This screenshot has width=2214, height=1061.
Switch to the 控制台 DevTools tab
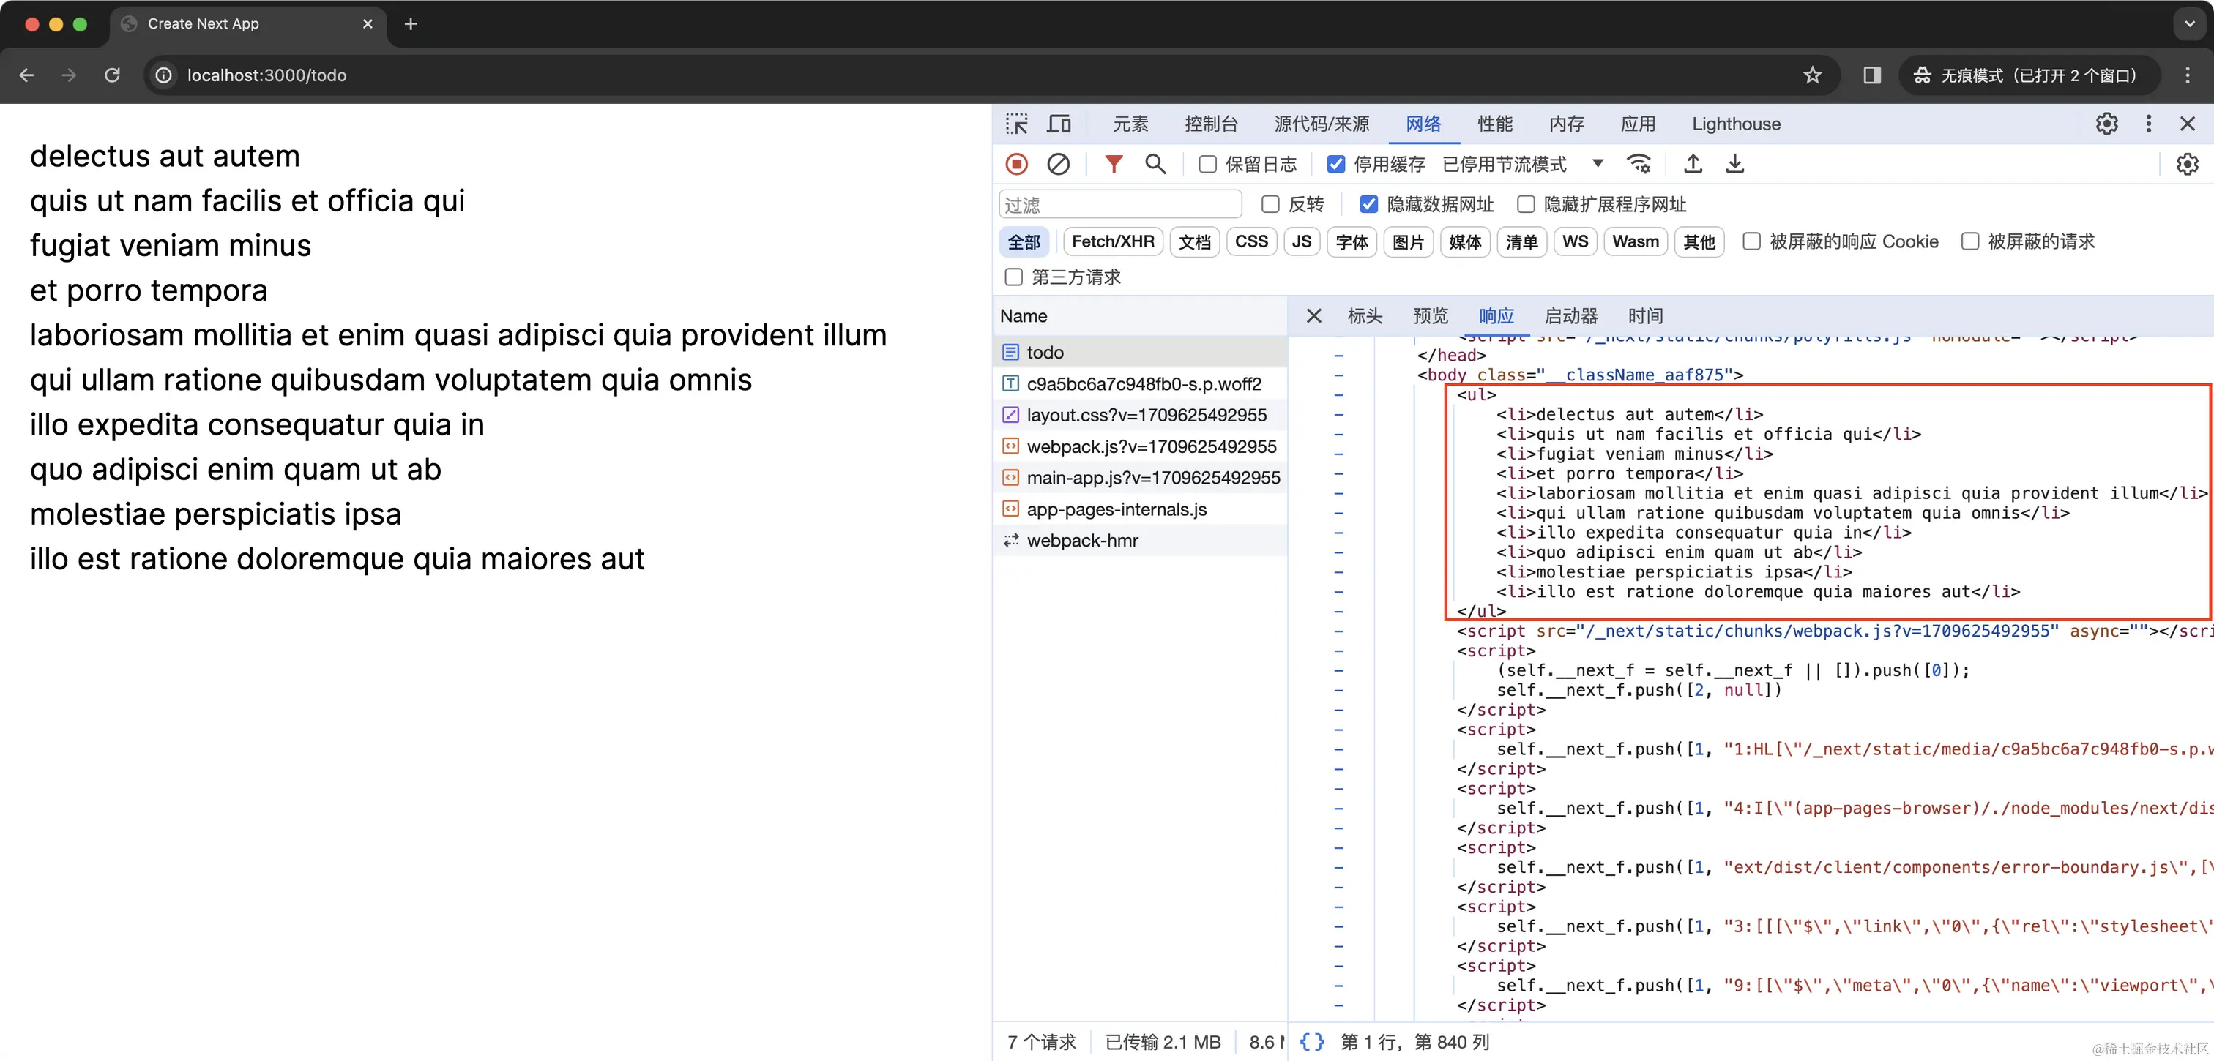pyautogui.click(x=1210, y=124)
